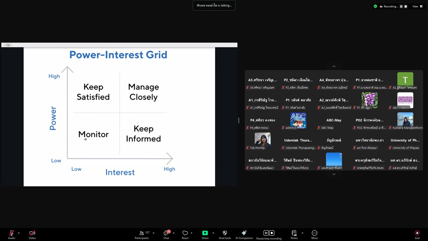428x241 pixels.
Task: Open the Chat panel
Action: [166, 235]
